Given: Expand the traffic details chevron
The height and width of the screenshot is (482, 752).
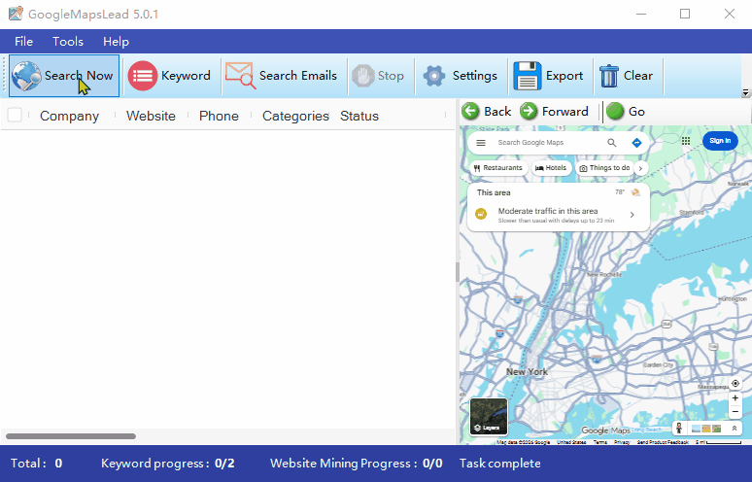Looking at the screenshot, I should [632, 215].
